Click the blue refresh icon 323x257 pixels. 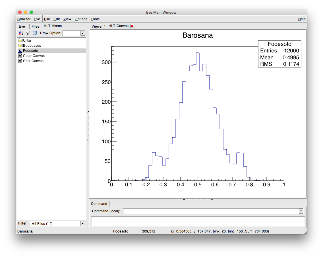[35, 33]
